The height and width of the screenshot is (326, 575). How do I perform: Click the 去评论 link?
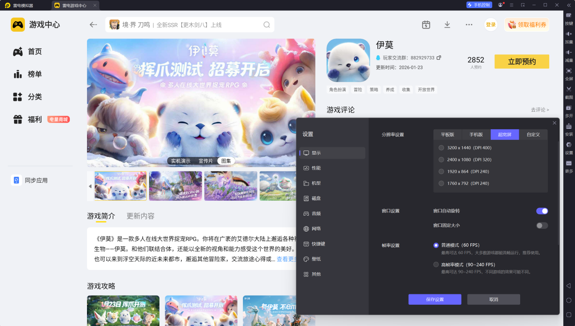pos(540,110)
